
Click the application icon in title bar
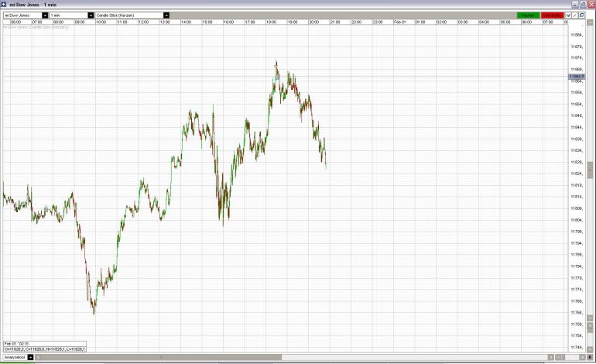3,4
